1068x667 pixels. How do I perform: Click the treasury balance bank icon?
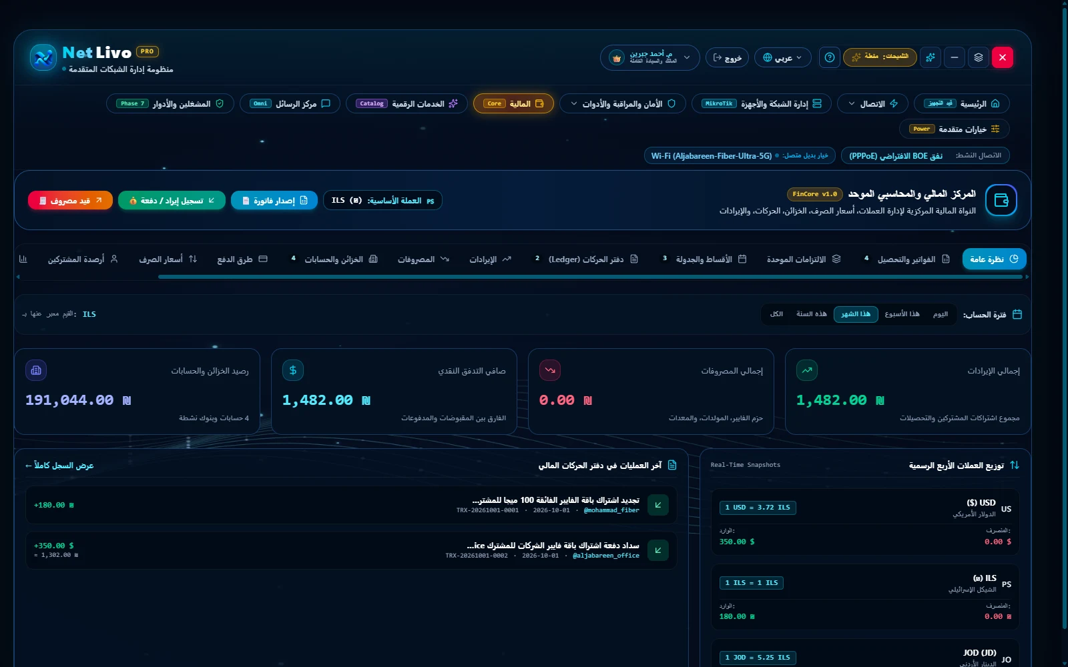[36, 370]
